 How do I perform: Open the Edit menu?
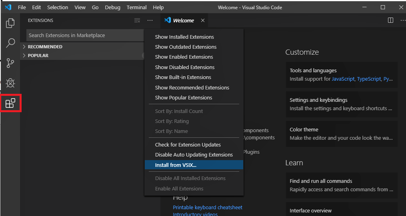[36, 8]
